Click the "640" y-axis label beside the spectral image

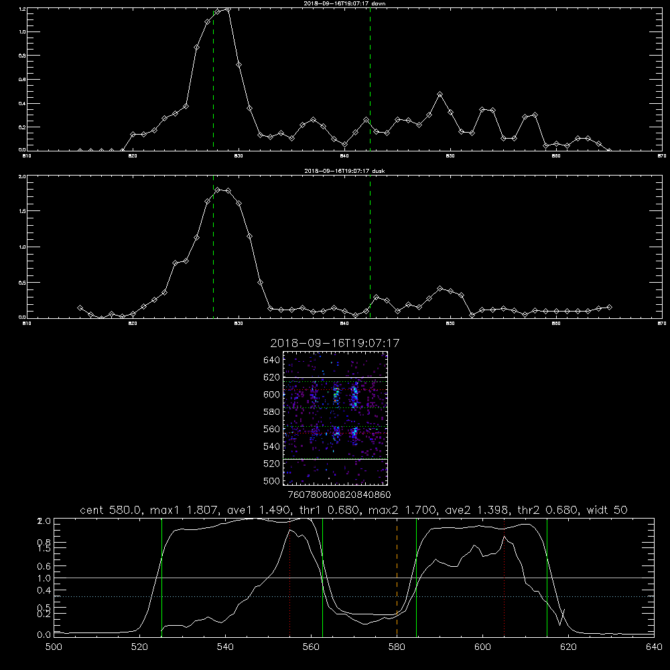coord(272,360)
